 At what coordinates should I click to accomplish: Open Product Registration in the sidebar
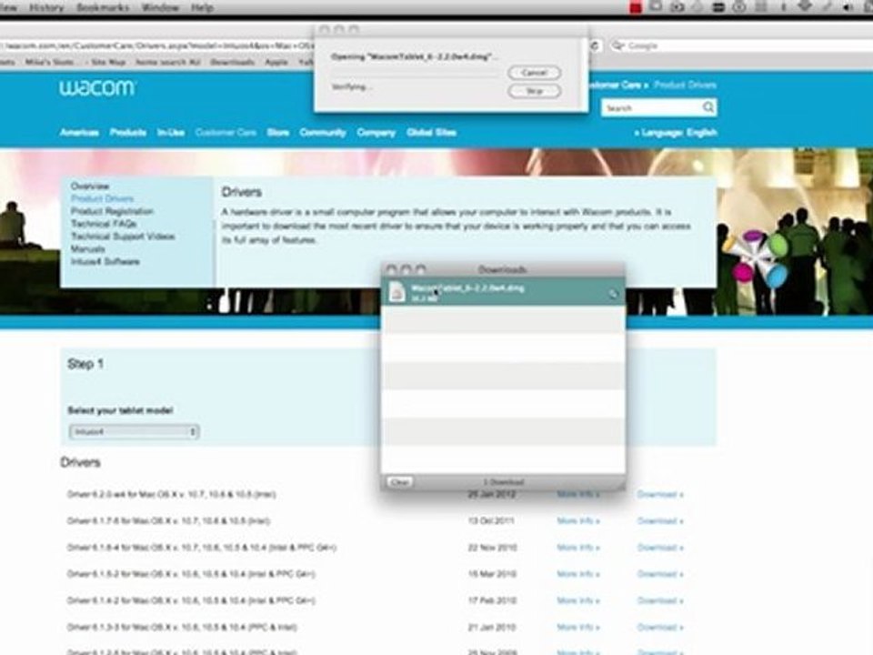(x=112, y=211)
